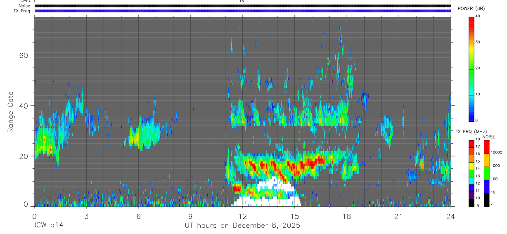Click the x-axis hour label "15"

[x=294, y=216]
